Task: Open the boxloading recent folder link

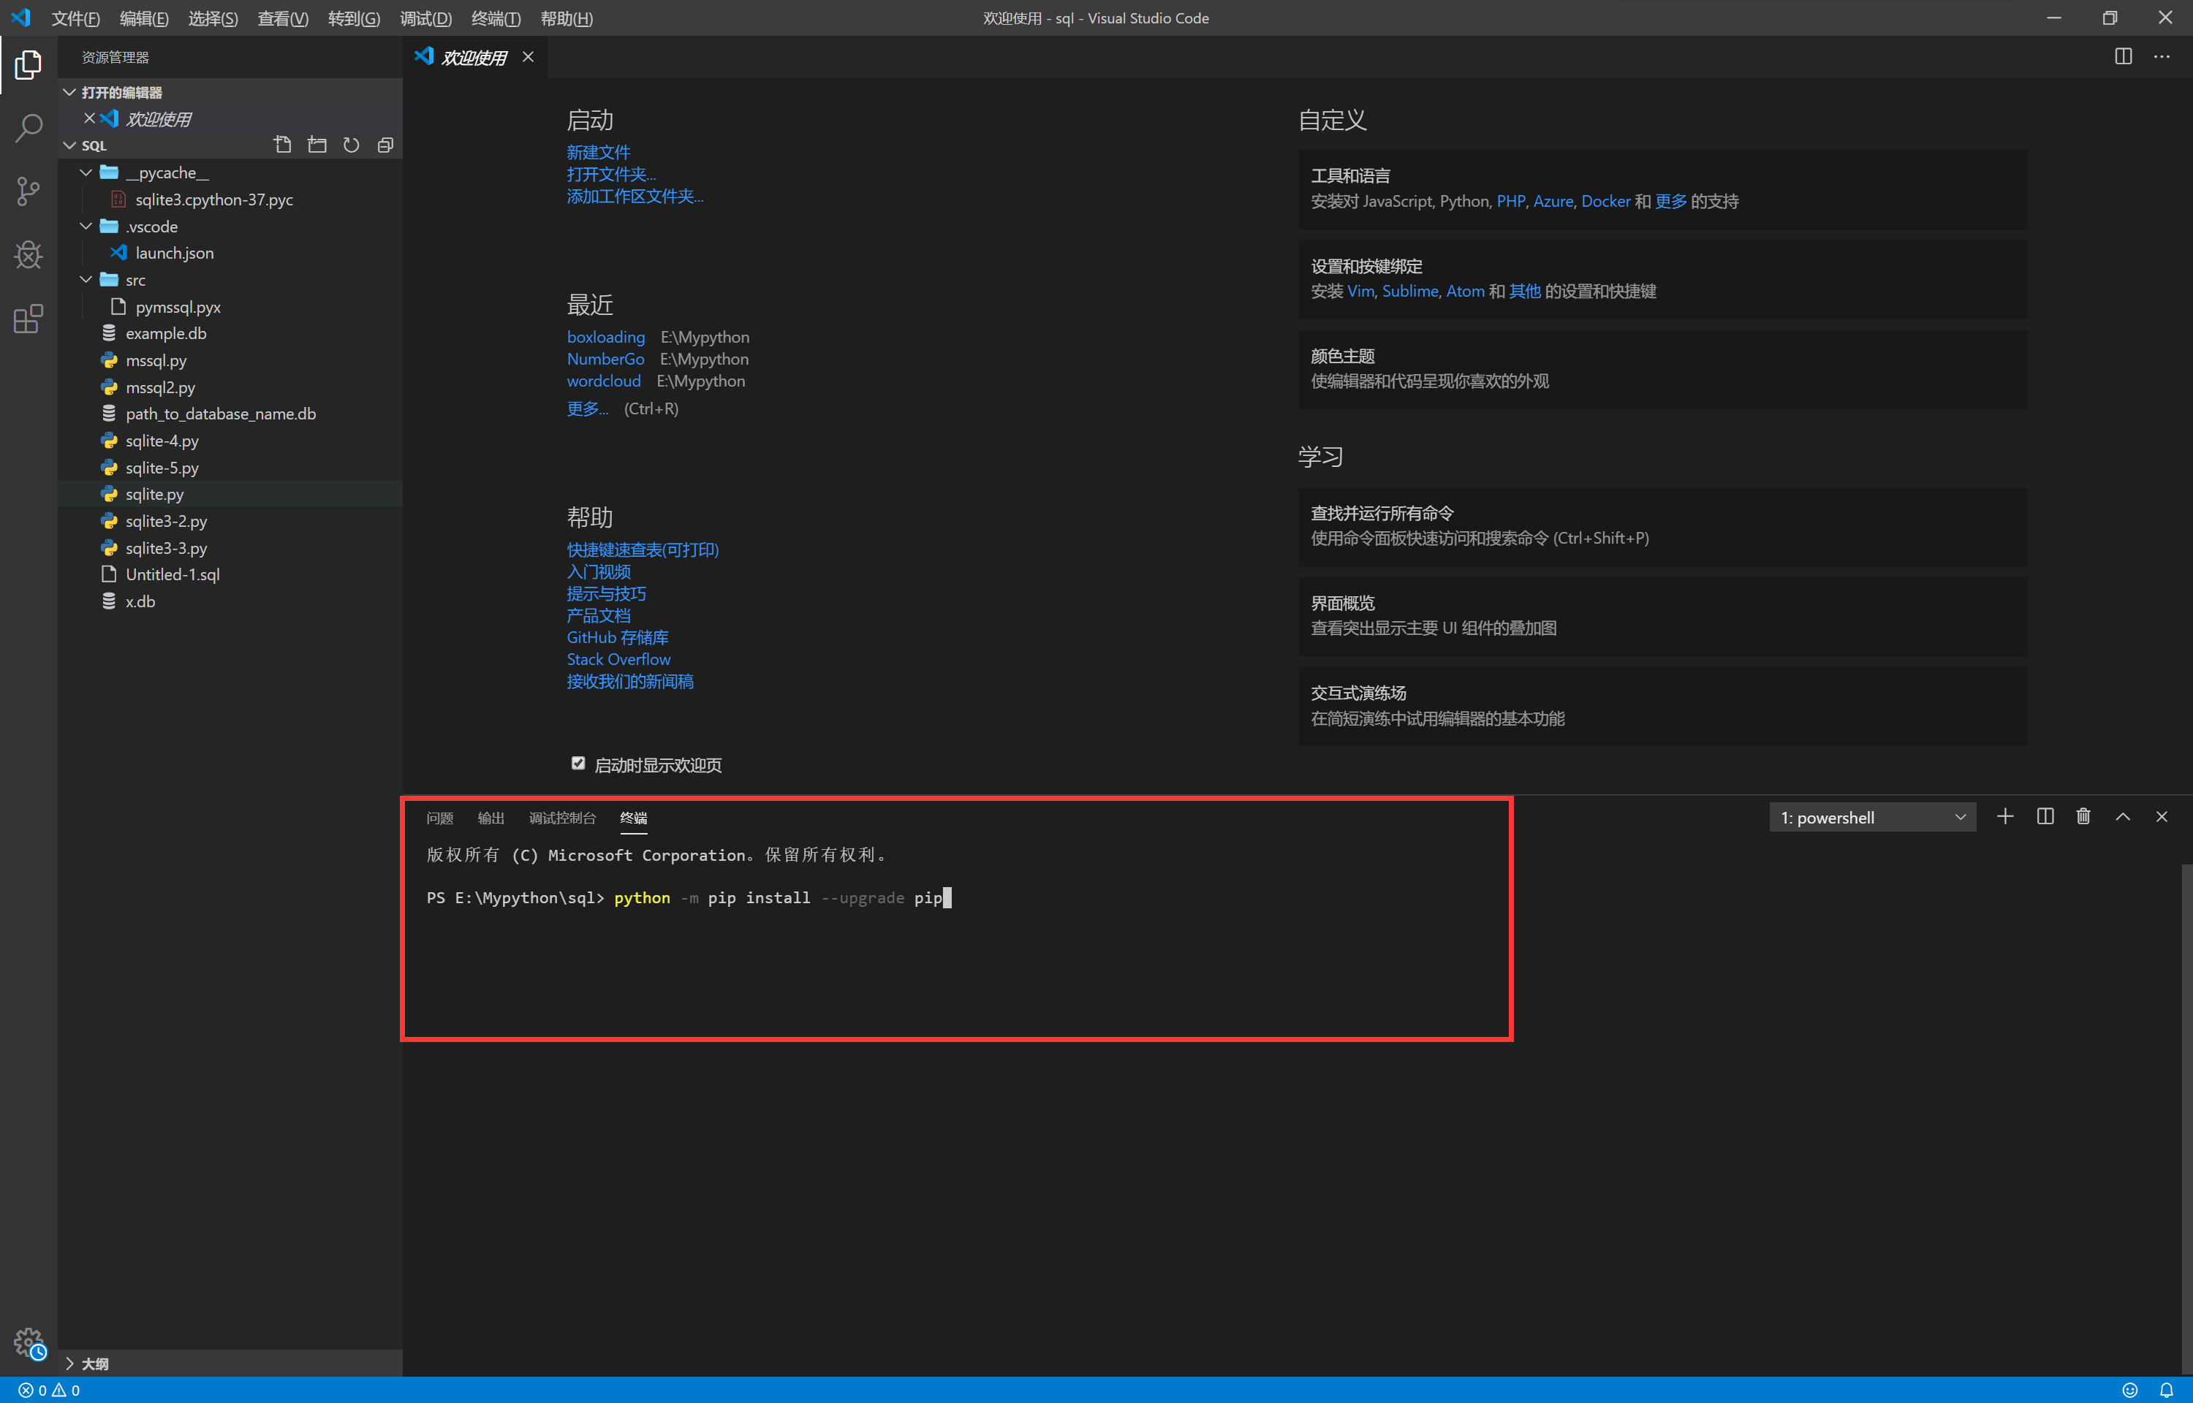Action: pos(605,337)
